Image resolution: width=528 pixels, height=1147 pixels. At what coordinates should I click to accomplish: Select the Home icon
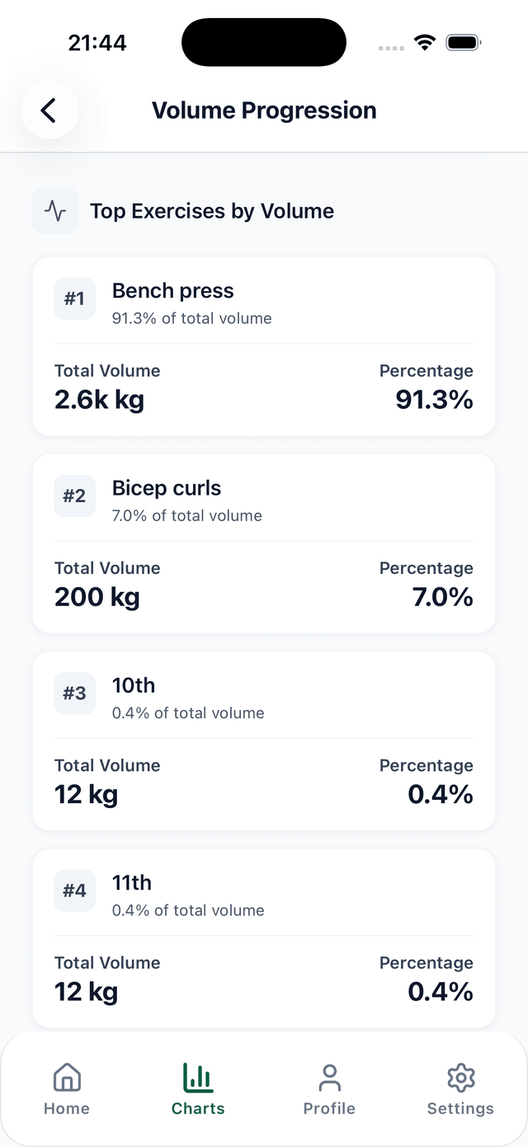[66, 1076]
